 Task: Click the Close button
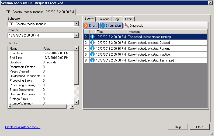[200, 127]
